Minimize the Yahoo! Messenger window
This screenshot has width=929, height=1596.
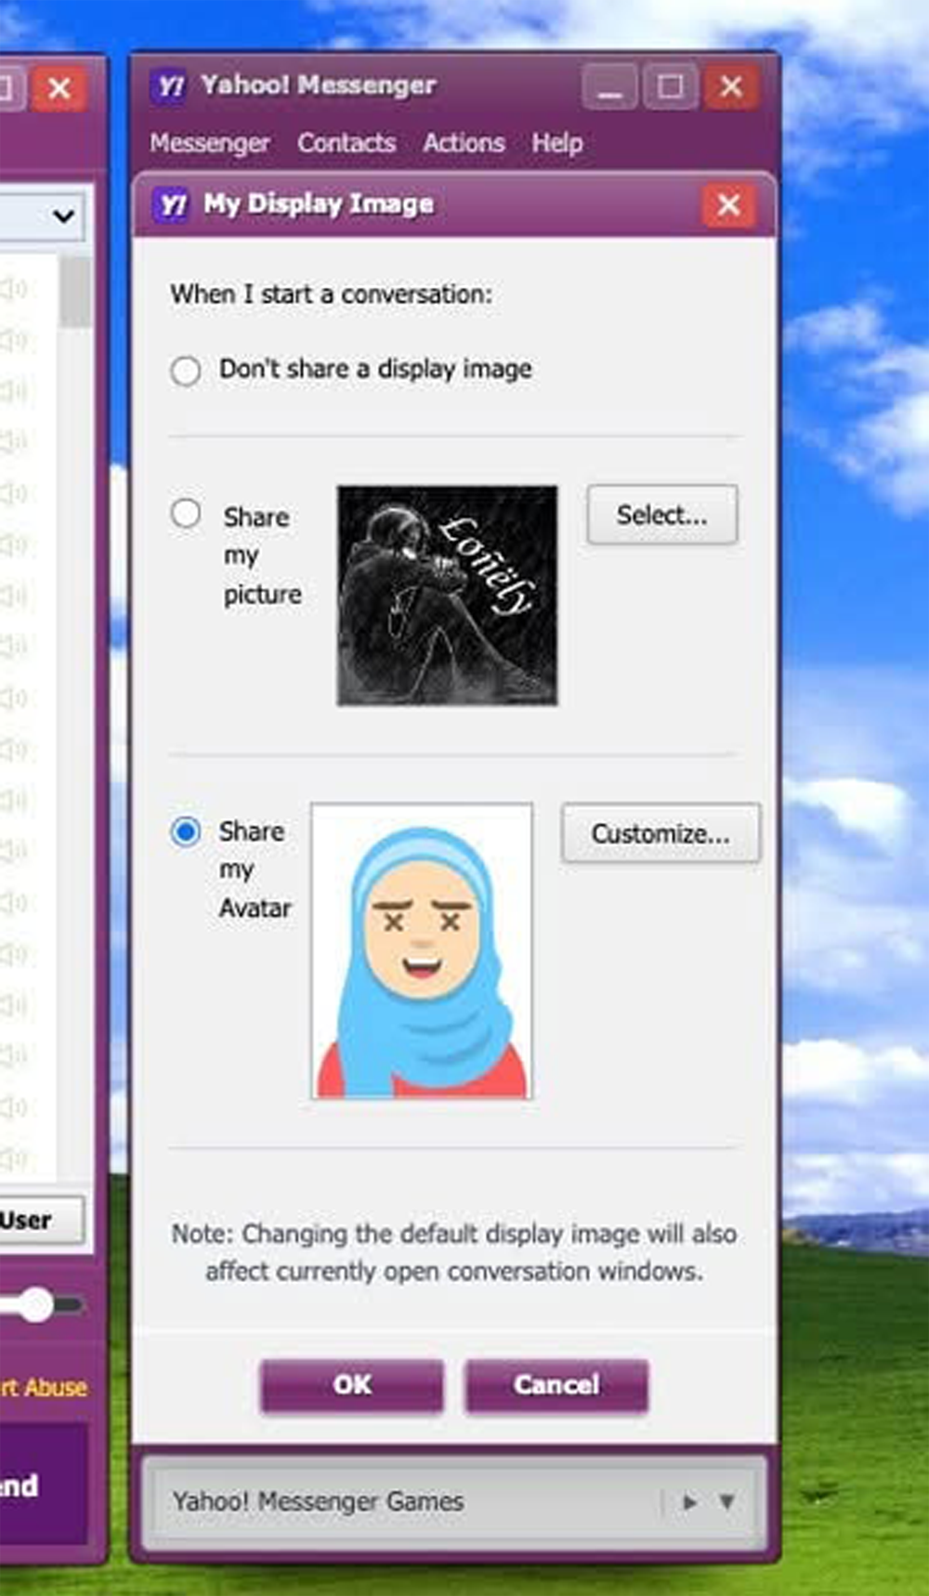tap(609, 87)
